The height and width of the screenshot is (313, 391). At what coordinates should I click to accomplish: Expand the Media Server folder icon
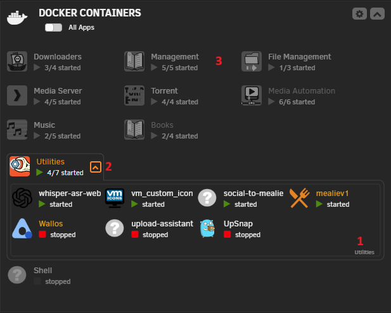pos(17,95)
